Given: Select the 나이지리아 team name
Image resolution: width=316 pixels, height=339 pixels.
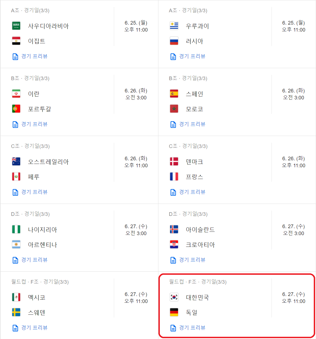Looking at the screenshot, I should [x=42, y=230].
